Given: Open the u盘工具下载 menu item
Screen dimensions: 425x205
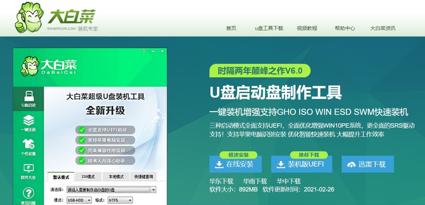Looking at the screenshot, I should pos(269,28).
